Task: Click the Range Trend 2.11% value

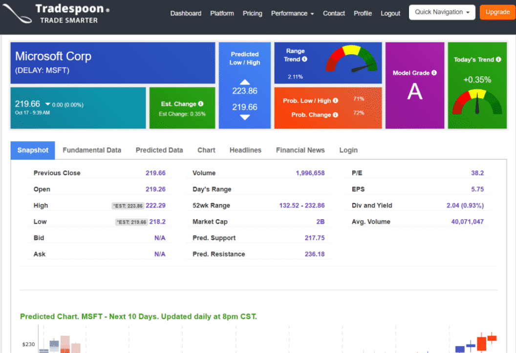Action: pos(295,77)
